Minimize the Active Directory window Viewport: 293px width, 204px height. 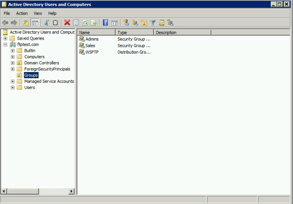pyautogui.click(x=273, y=4)
